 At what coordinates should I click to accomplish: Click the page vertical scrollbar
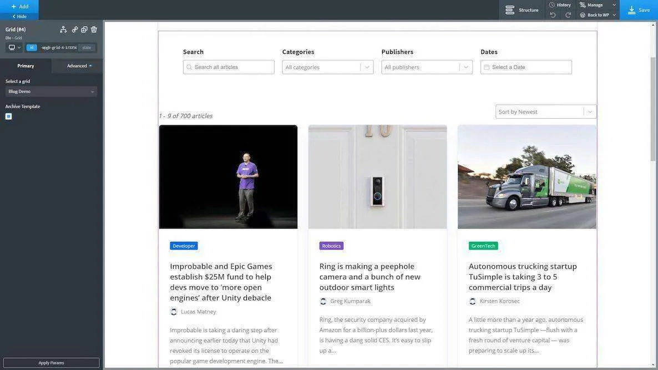point(653,109)
